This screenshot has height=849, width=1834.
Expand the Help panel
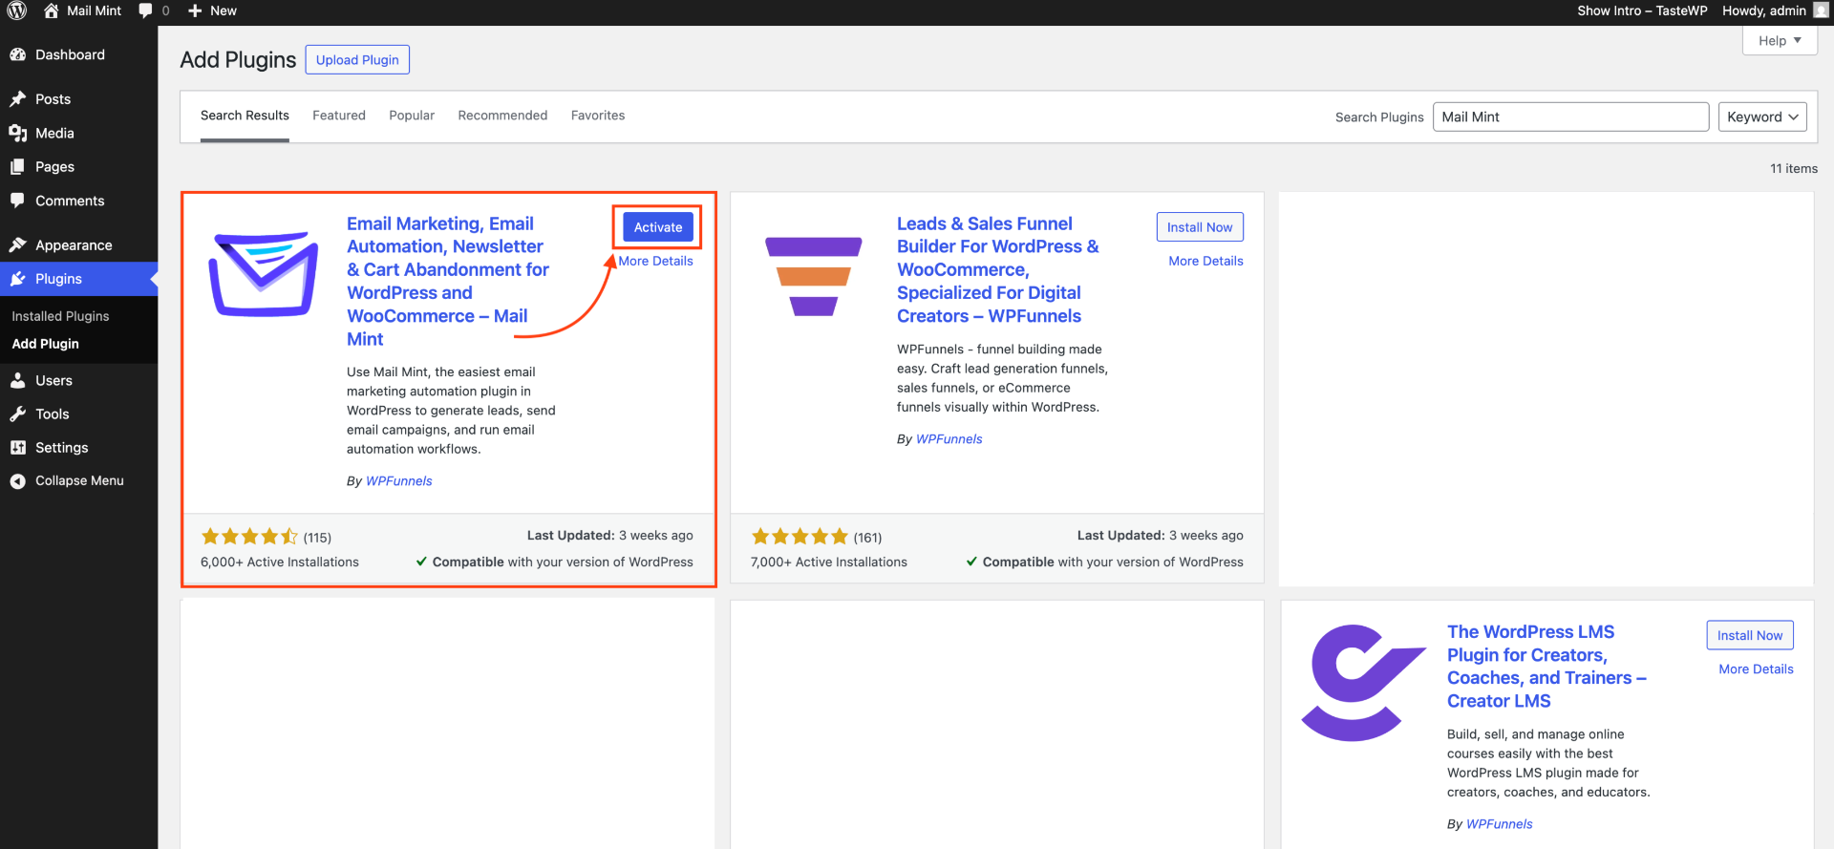click(1779, 40)
